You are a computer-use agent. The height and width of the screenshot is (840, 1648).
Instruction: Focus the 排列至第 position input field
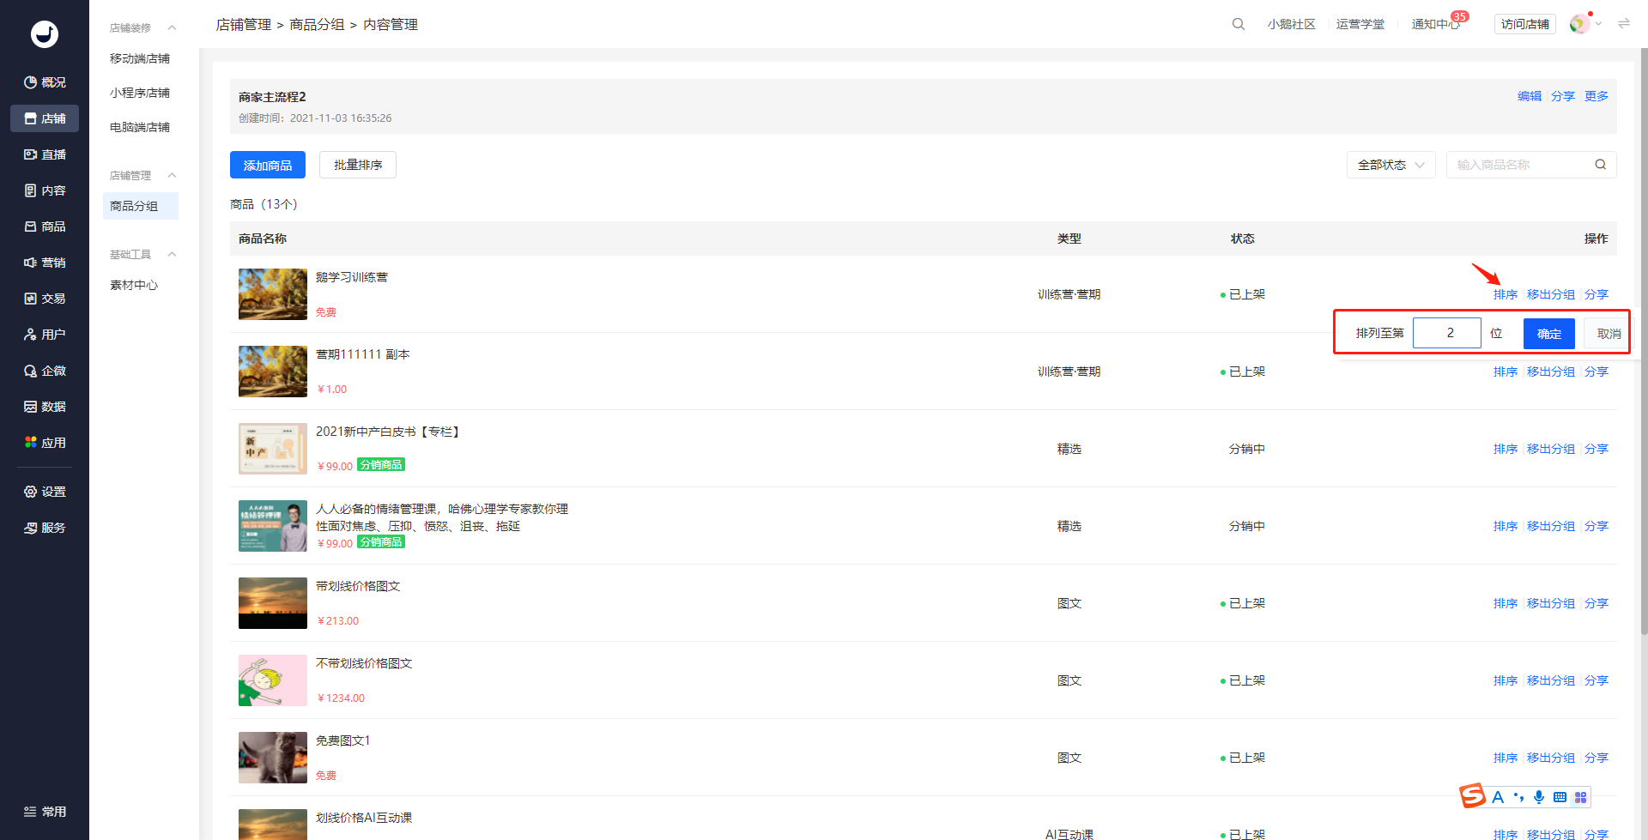tap(1447, 333)
